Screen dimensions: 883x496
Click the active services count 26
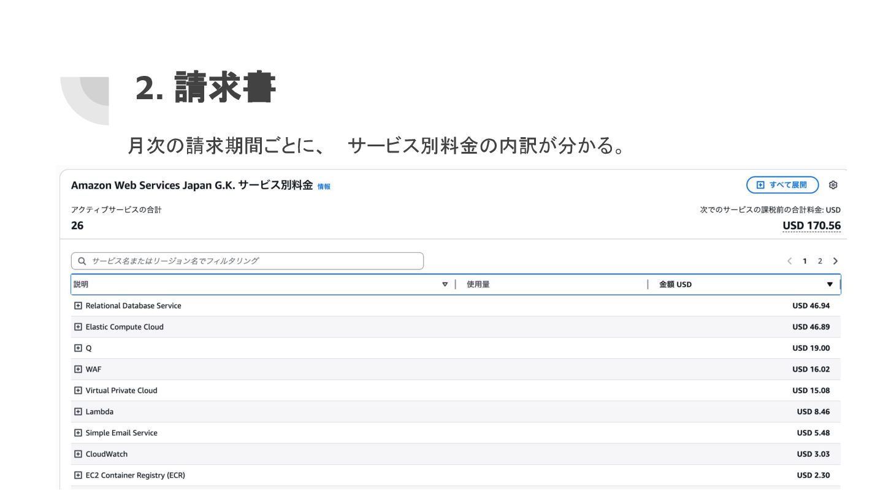coord(77,225)
